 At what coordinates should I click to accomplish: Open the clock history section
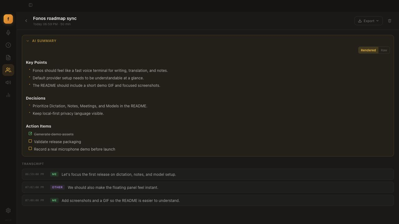(x=8, y=45)
